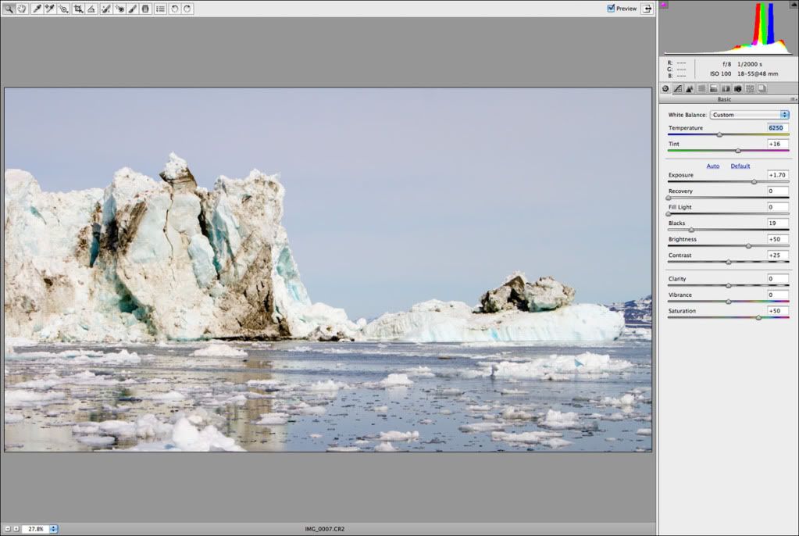
Task: Toggle highlight clipping warning in histogram
Action: tap(793, 5)
